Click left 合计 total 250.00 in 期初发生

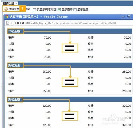pos(47,91)
